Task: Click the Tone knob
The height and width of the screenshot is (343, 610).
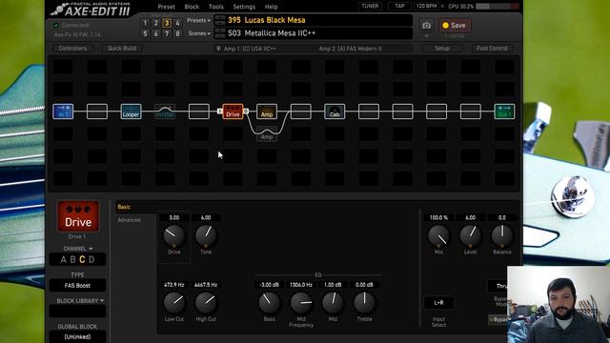Action: tap(206, 235)
